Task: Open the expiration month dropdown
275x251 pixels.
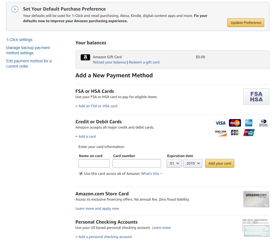Action: coord(174,163)
